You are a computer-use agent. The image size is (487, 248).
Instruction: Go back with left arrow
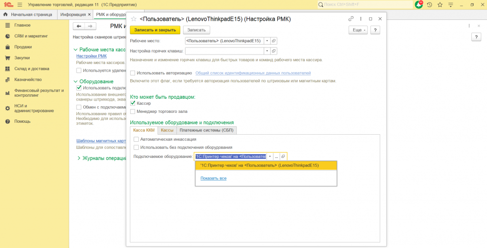pos(78,26)
